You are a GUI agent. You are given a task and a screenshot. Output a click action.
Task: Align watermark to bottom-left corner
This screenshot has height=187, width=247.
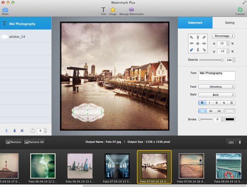pyautogui.click(x=191, y=50)
